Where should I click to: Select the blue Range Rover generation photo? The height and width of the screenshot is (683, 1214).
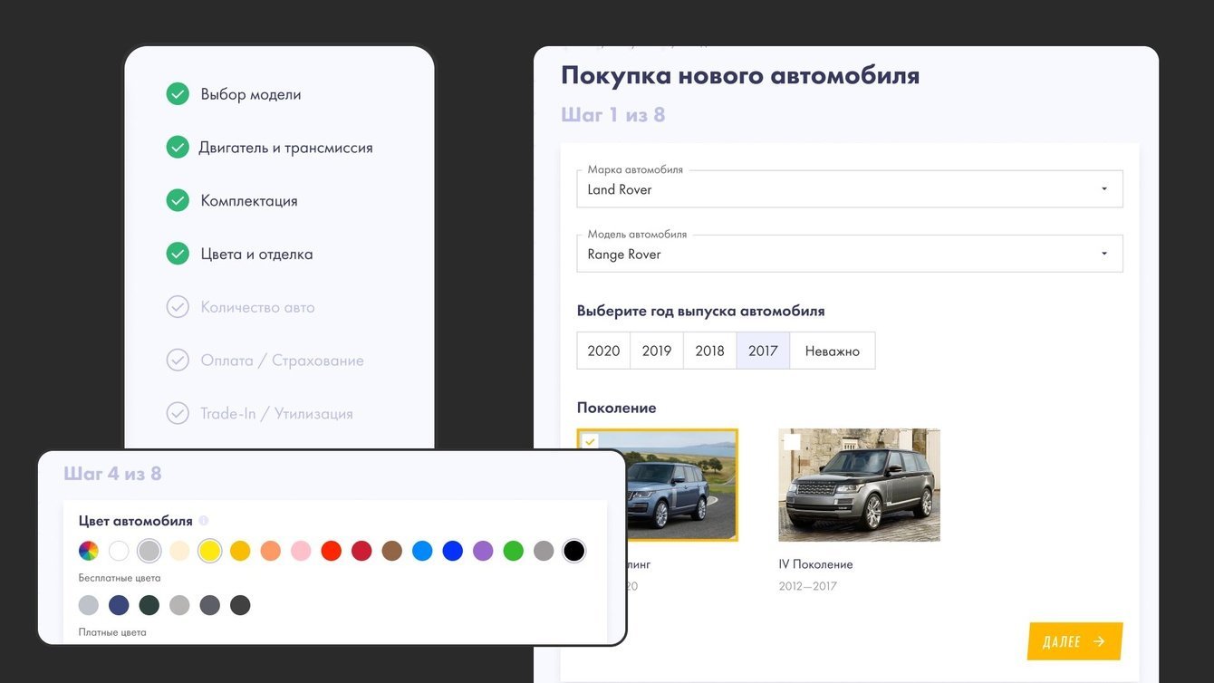683,486
